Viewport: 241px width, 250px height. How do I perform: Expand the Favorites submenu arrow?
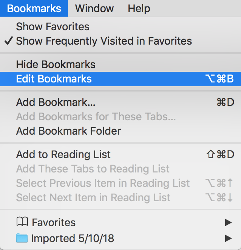click(x=228, y=222)
